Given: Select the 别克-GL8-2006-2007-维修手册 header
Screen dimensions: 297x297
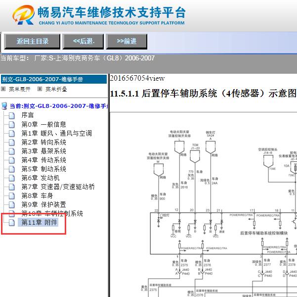Looking at the screenshot, I should pyautogui.click(x=54, y=79).
